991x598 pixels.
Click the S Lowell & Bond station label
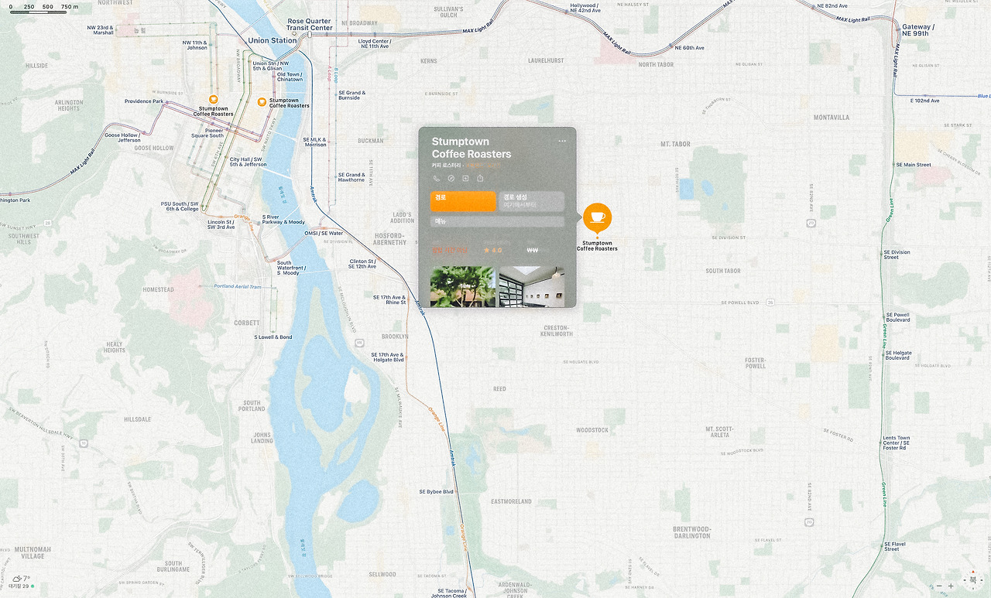pos(273,337)
